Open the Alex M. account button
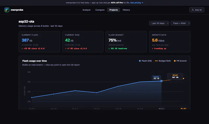Image resolution: width=209 pixels, height=124 pixels. 197,10
